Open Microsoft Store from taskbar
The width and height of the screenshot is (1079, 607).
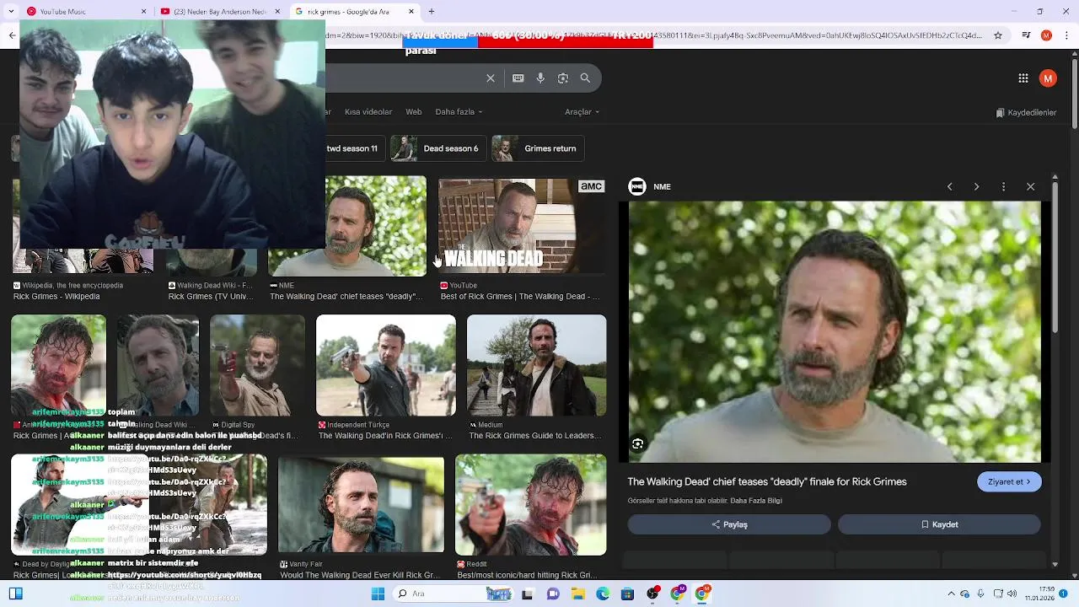(627, 594)
